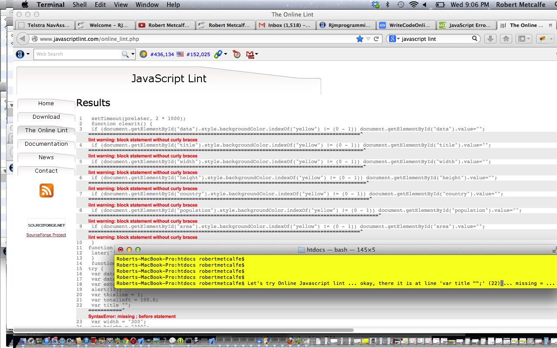Click the globe traffic rank icon

(x=144, y=54)
